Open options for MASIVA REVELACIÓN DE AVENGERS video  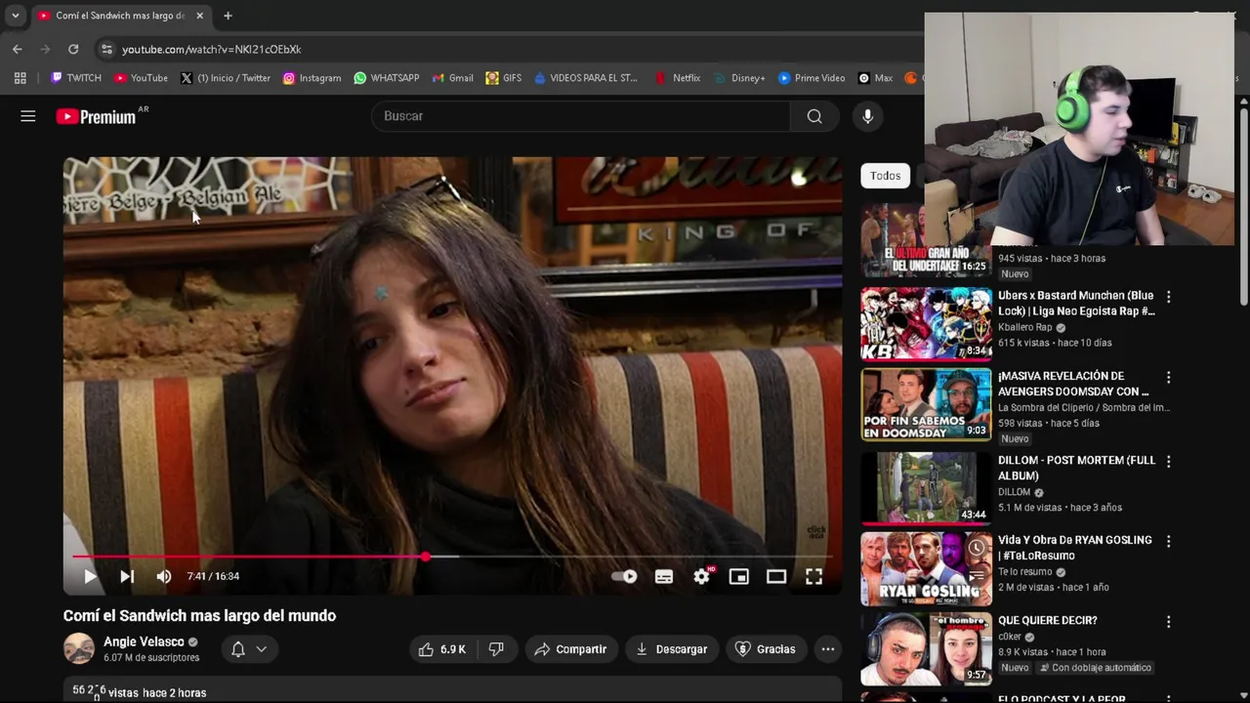point(1168,377)
